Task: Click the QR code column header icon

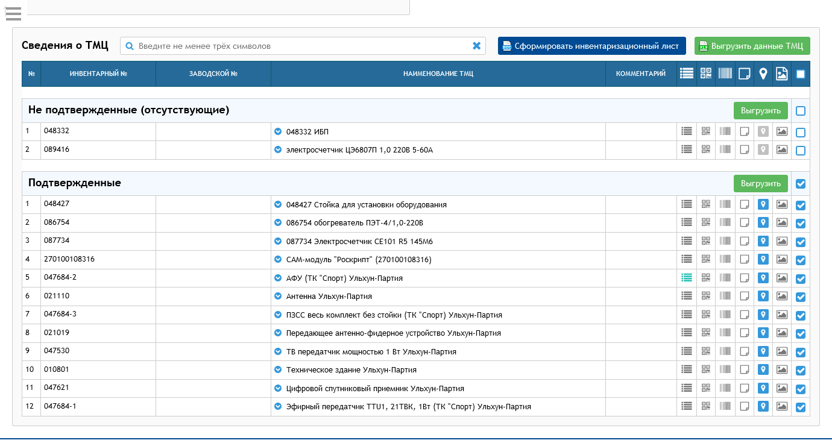Action: click(x=706, y=74)
